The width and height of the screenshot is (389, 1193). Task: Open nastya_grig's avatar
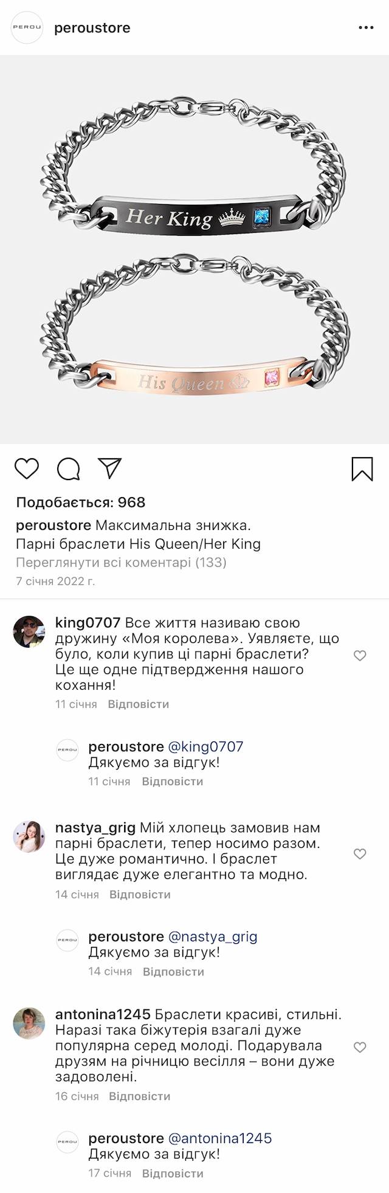[29, 836]
